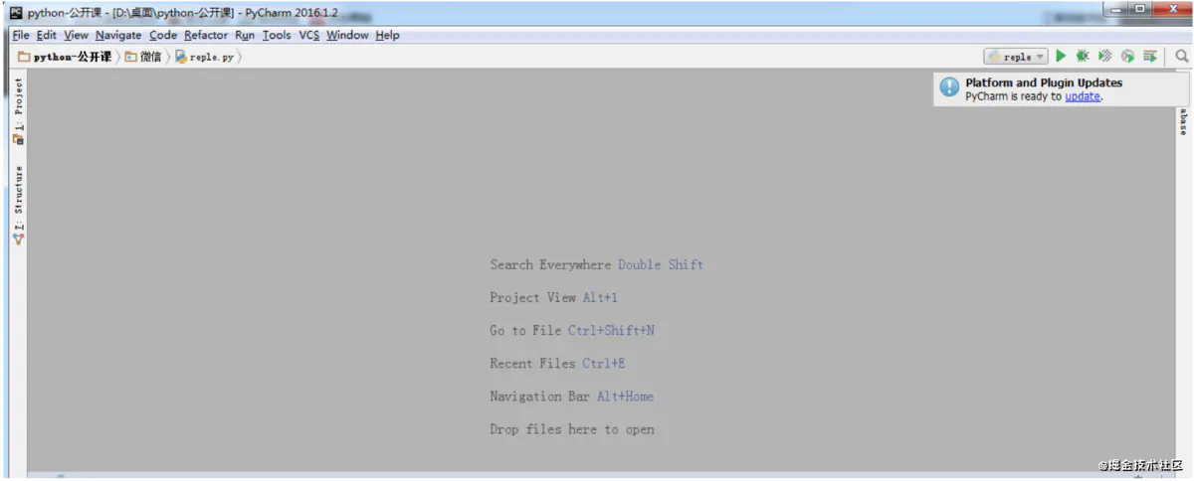Click the concurrency diagram run icon

tap(1150, 57)
